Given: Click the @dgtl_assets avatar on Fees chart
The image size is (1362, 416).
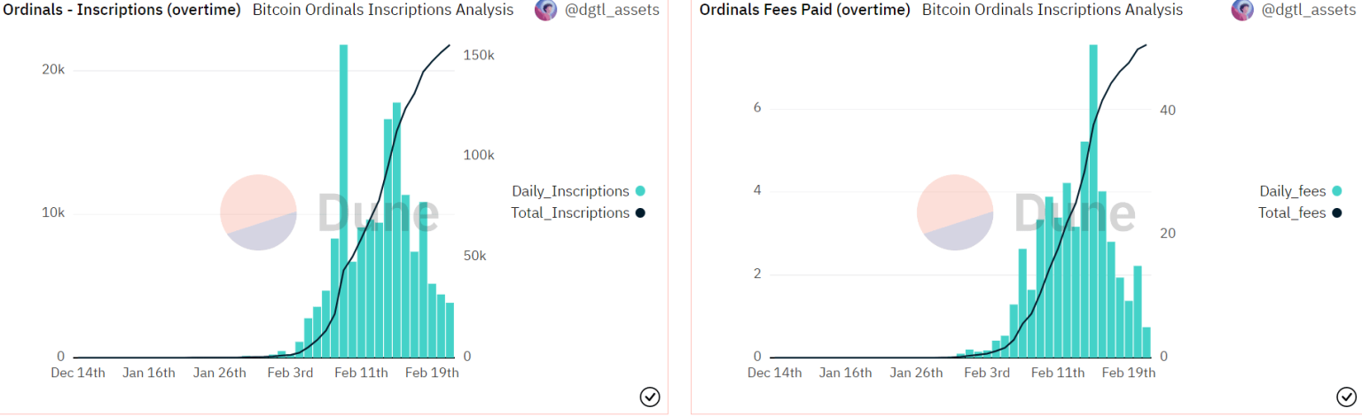Looking at the screenshot, I should pos(1242,11).
